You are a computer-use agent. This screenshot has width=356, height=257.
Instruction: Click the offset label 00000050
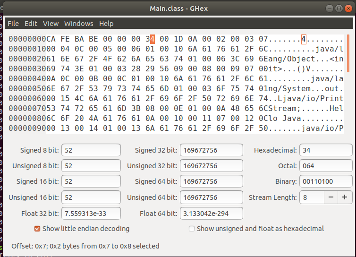tap(27, 88)
